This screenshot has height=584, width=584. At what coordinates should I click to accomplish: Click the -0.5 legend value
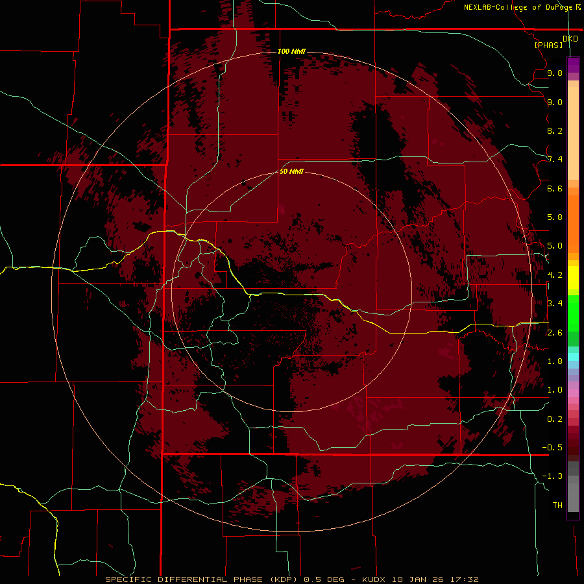click(552, 447)
